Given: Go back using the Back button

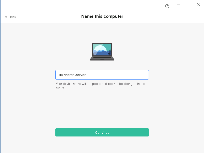Looking at the screenshot, I should [11, 17].
